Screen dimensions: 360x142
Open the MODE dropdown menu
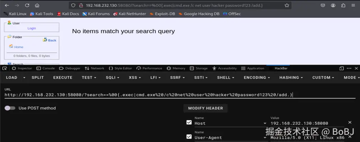coord(351,78)
